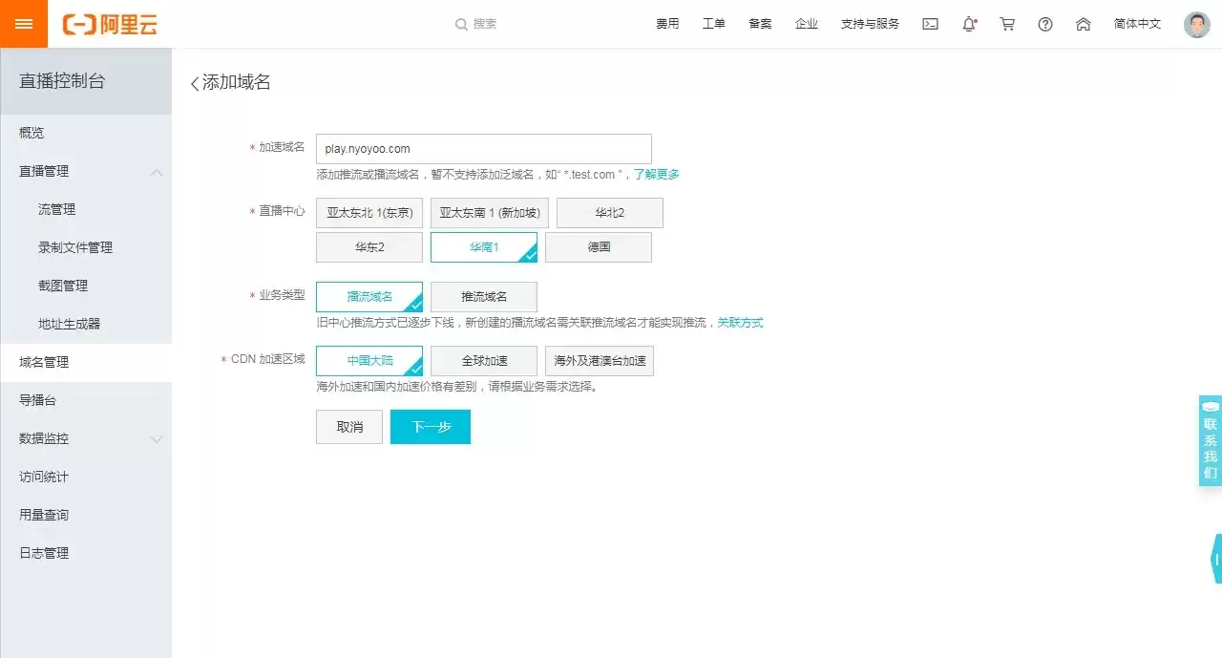This screenshot has height=658, width=1222.
Task: Collapse the 直播管理 sidebar section
Action: coord(157,172)
